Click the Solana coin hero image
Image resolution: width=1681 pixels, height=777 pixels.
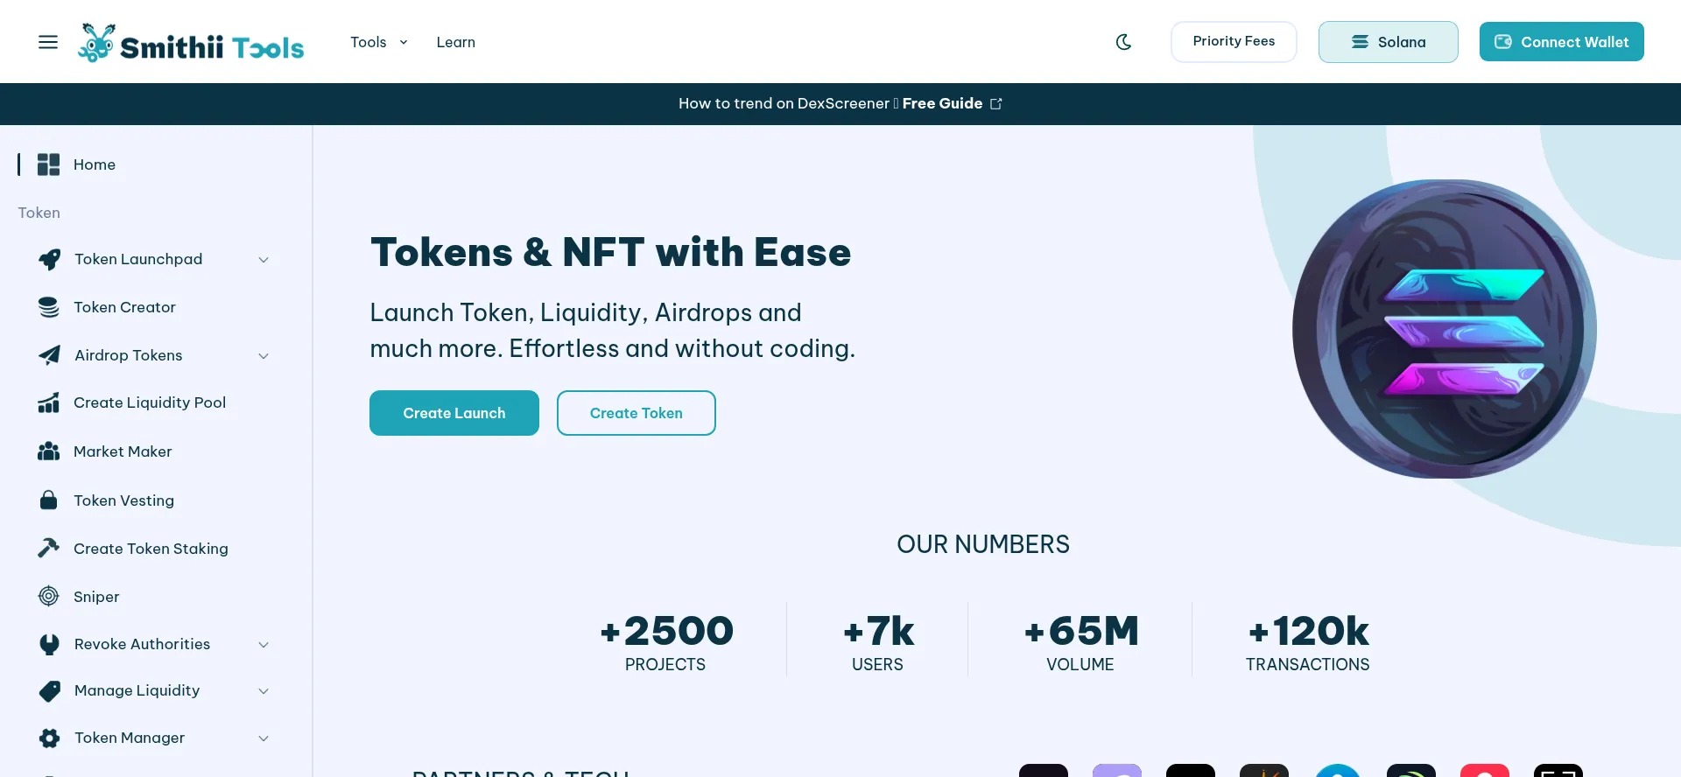[x=1445, y=329]
